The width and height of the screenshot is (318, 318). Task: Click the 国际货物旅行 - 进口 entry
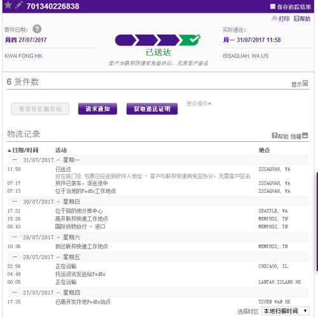[80, 226]
